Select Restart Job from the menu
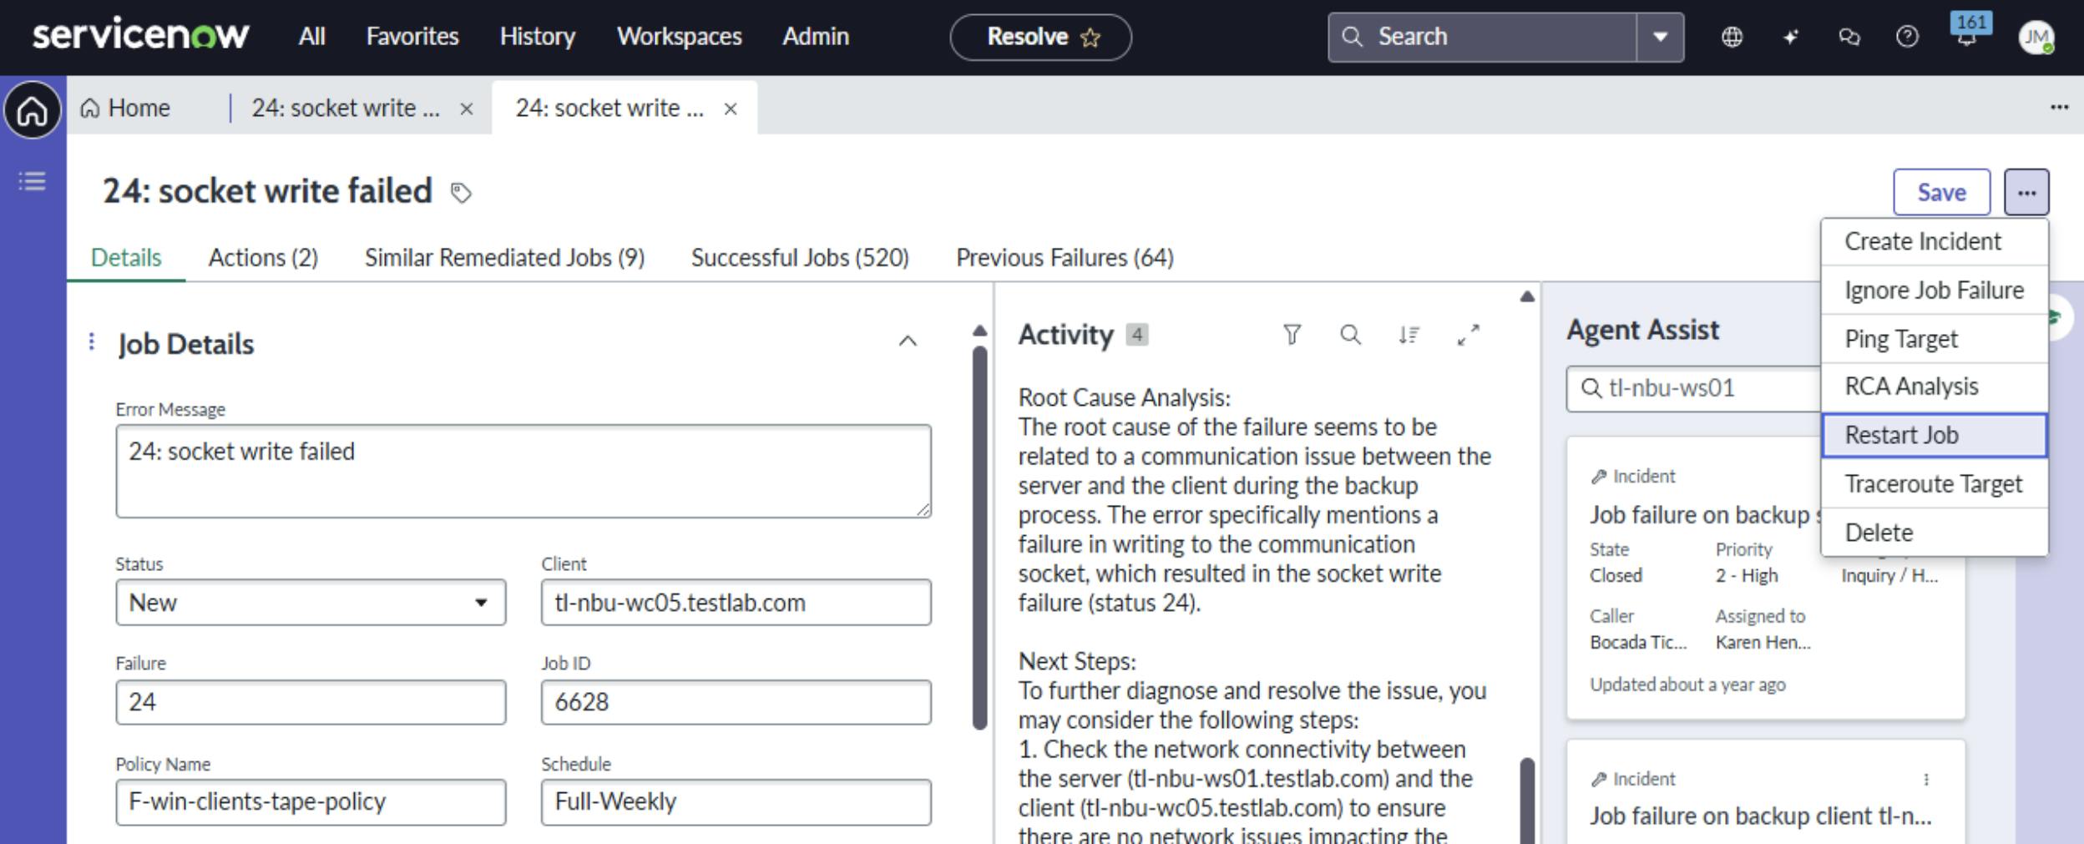The width and height of the screenshot is (2084, 844). point(1934,435)
